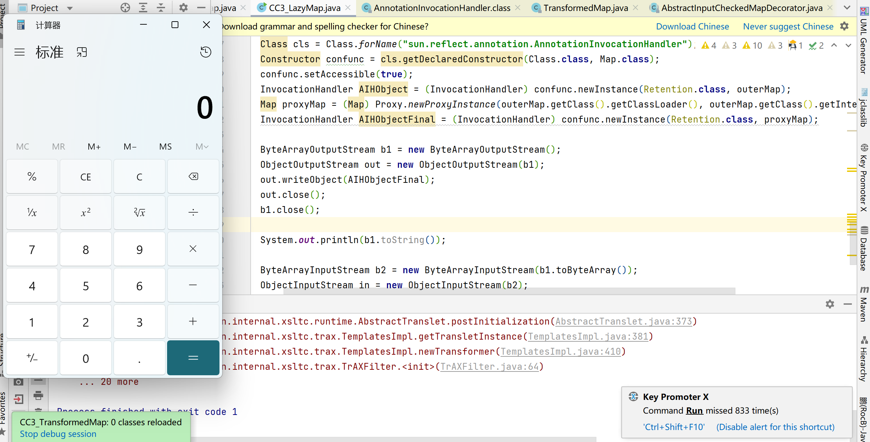Viewport: 870px width, 442px height.
Task: Click the M+ memory add button
Action: 94,147
